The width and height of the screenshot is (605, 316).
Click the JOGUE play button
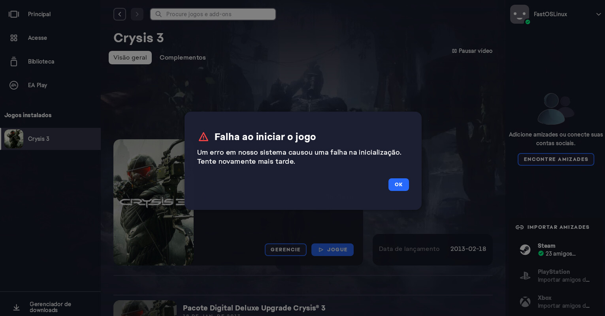pos(332,250)
